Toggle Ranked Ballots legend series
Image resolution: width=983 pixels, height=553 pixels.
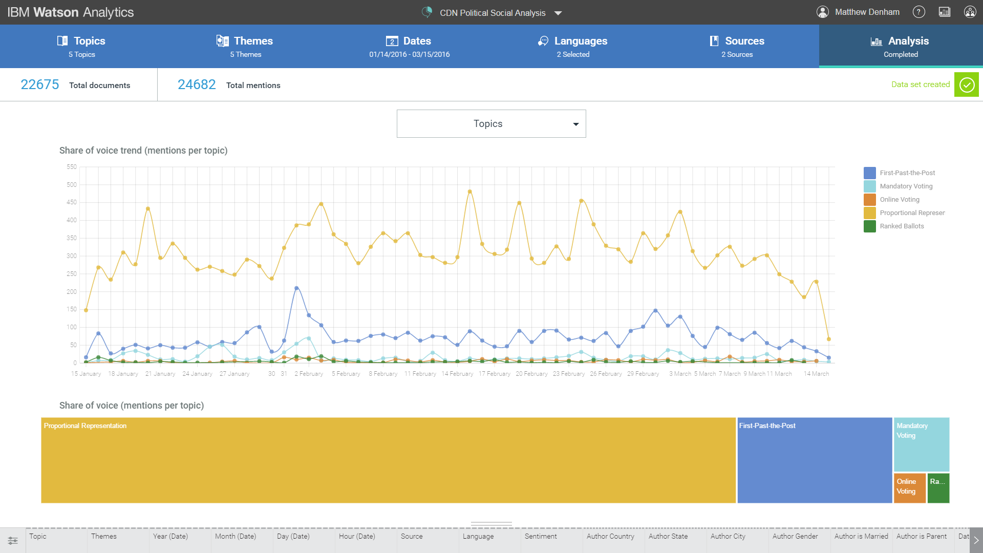coord(902,226)
